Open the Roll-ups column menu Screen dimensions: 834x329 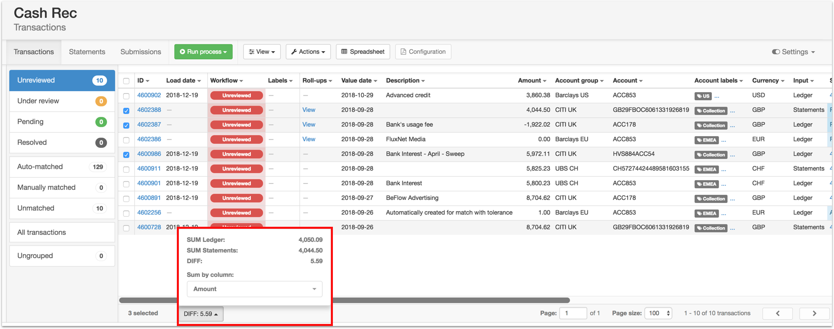coord(317,80)
